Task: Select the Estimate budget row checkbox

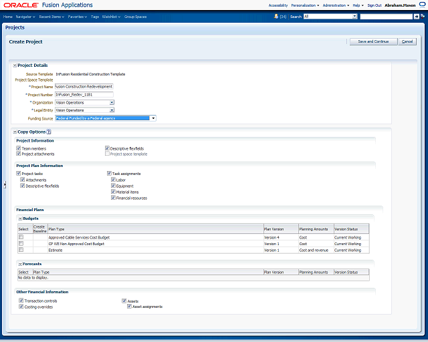Action: coord(21,250)
